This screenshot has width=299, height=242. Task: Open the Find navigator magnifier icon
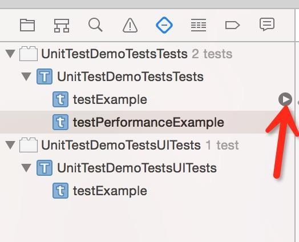pyautogui.click(x=95, y=25)
